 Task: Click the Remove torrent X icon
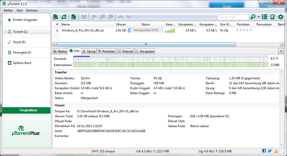[84, 17]
